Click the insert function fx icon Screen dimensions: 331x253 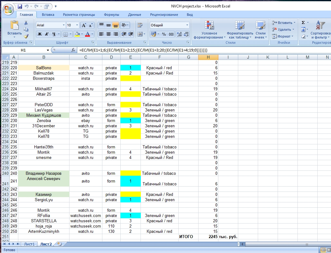(74, 50)
